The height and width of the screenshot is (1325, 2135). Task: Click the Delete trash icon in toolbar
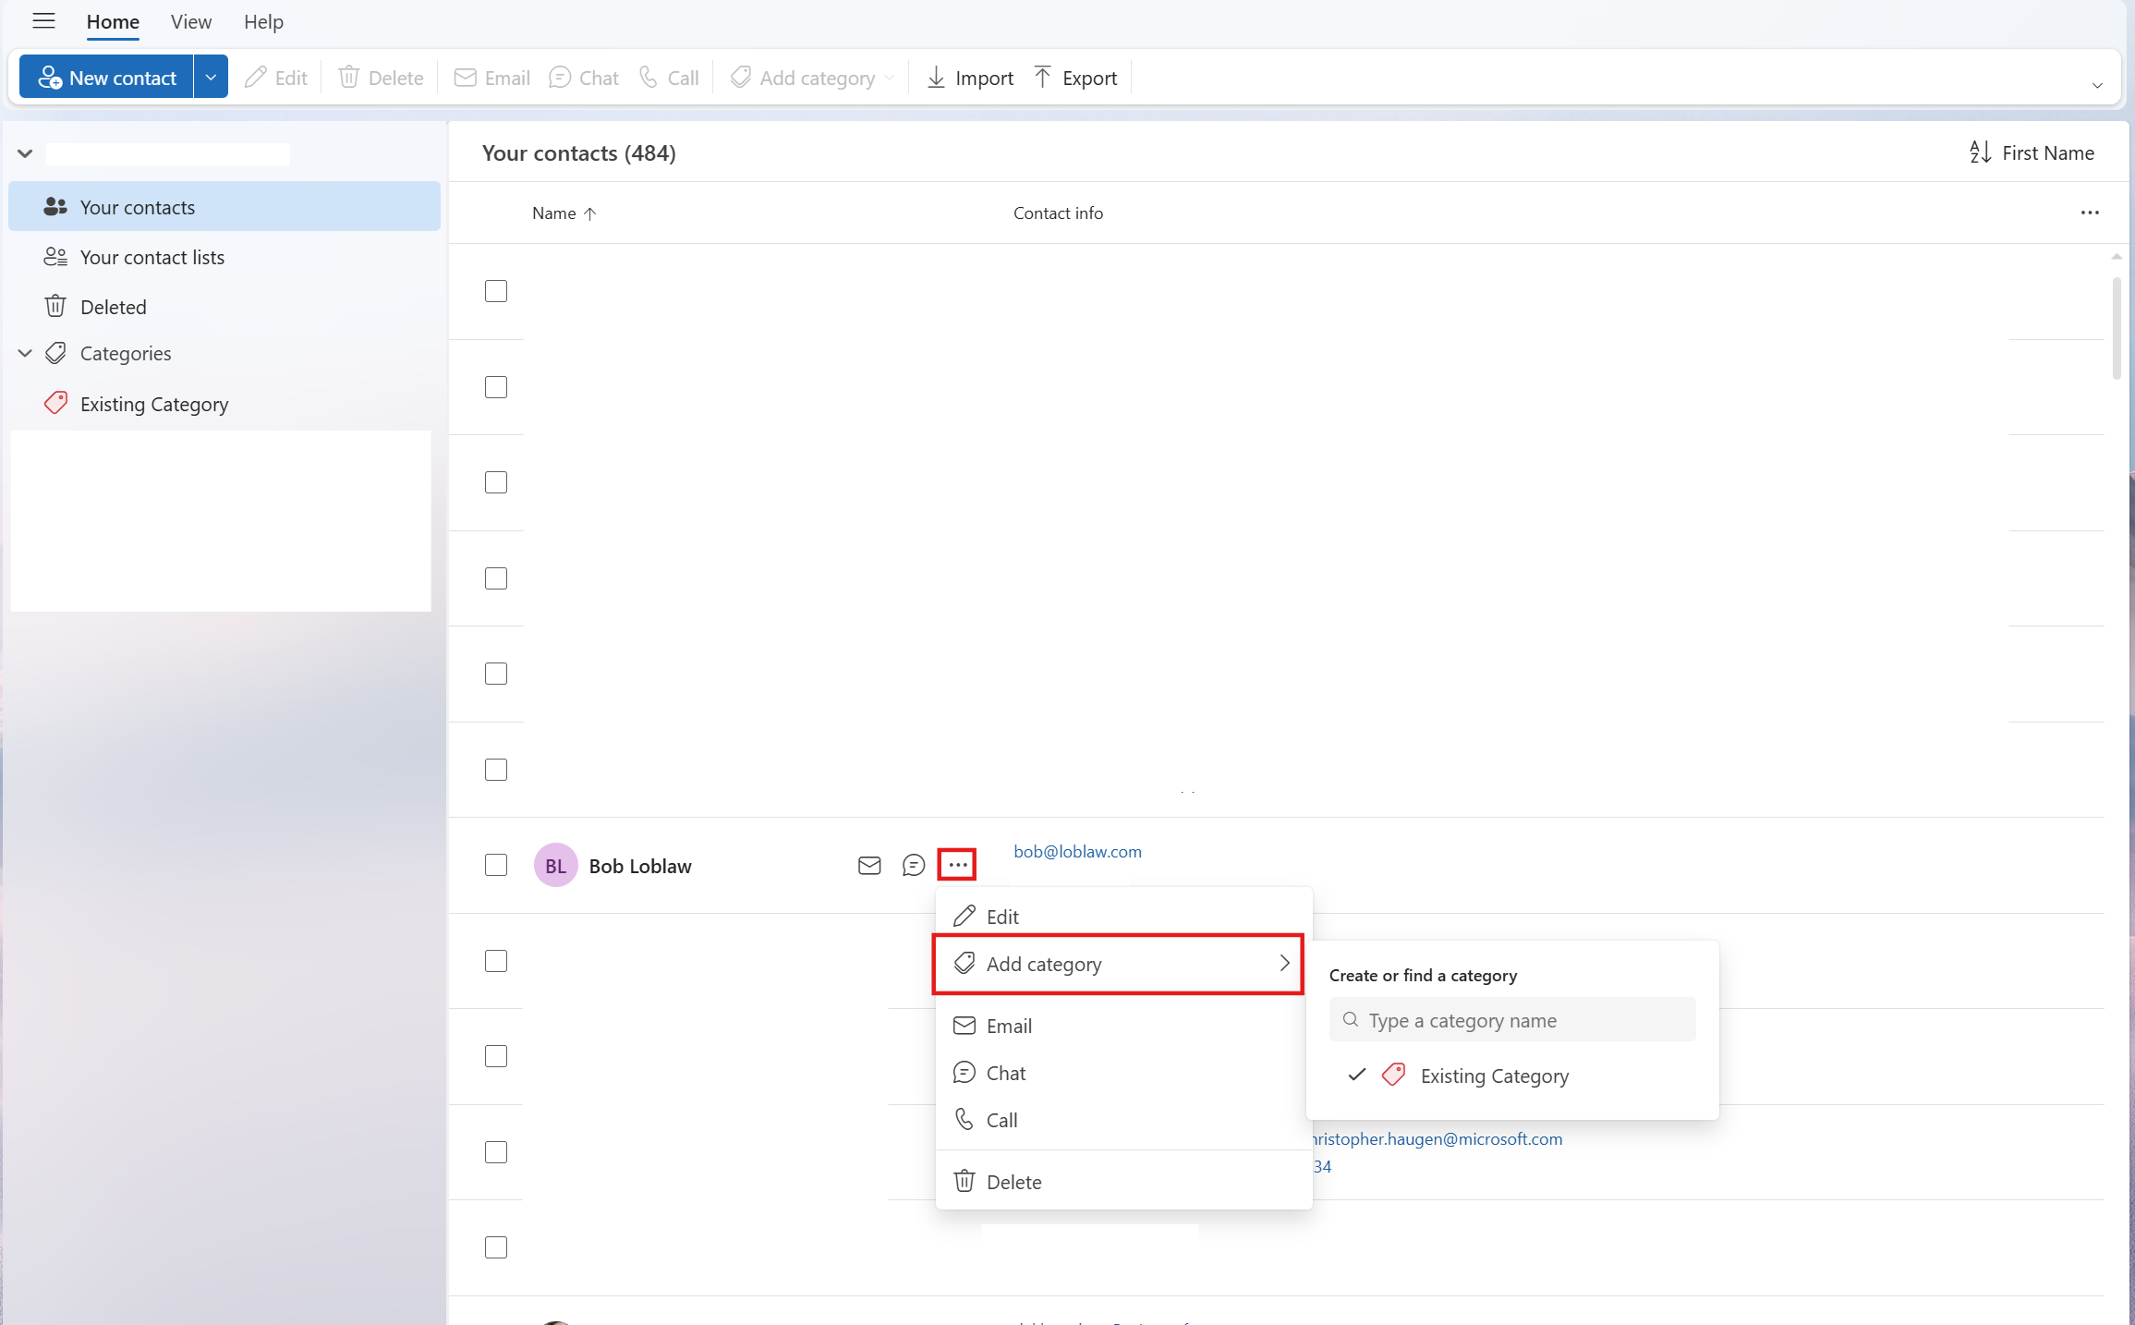pos(349,77)
